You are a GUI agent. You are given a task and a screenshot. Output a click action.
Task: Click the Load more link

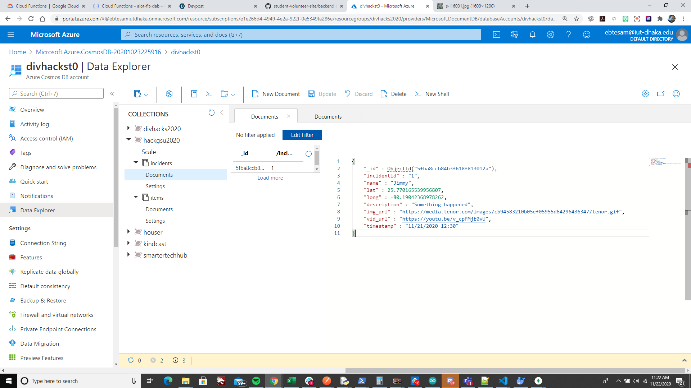pos(270,178)
